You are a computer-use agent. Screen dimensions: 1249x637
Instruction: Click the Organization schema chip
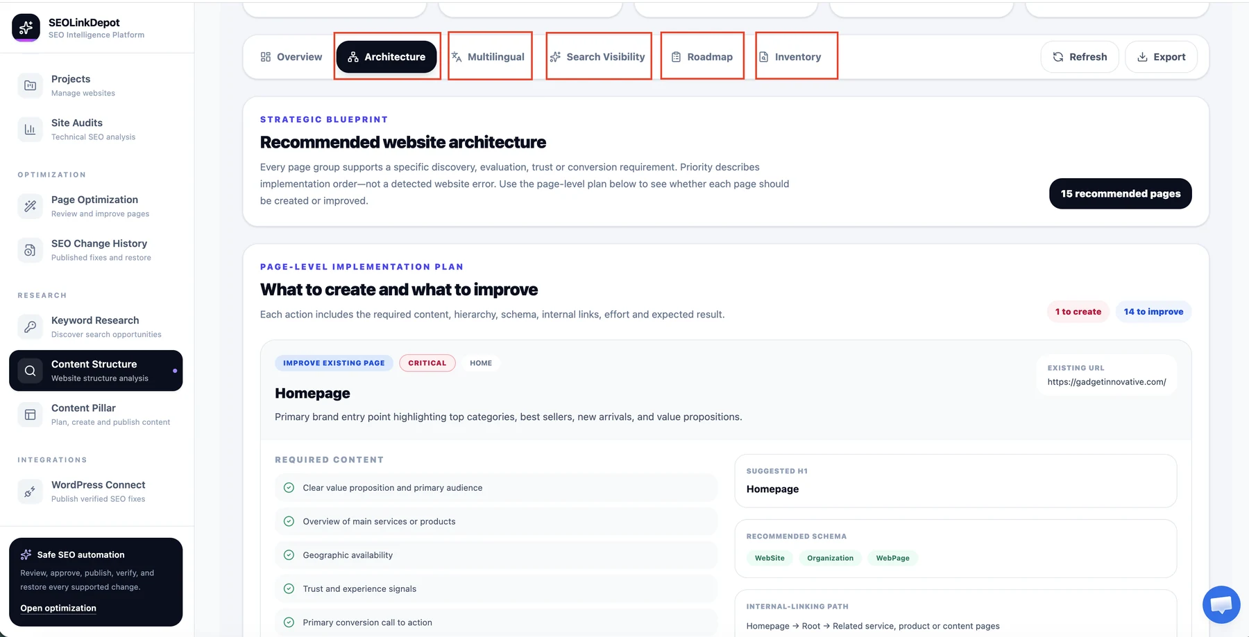(x=830, y=558)
